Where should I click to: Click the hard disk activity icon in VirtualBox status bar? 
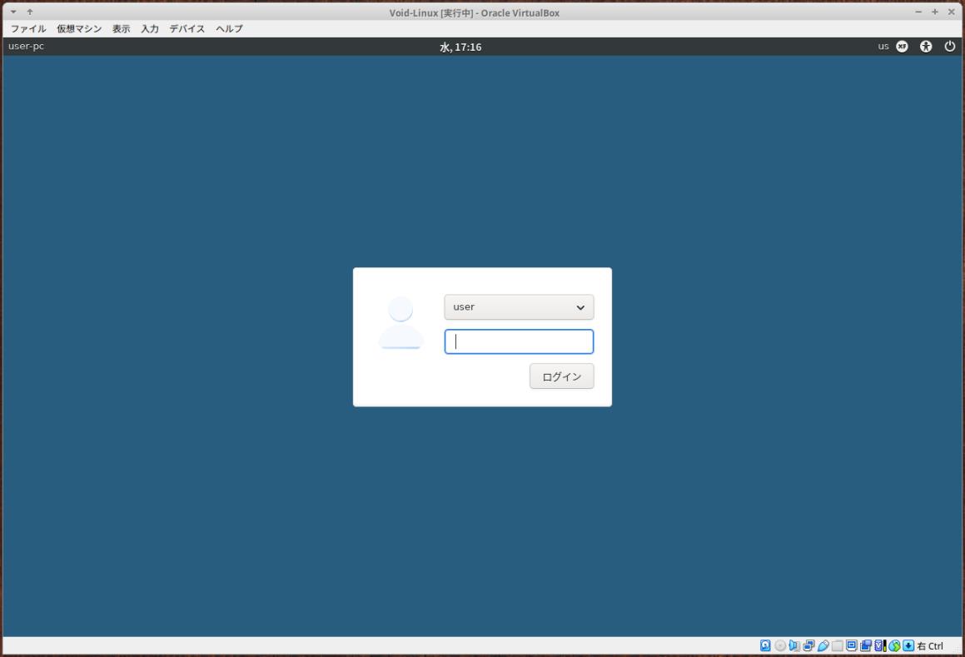click(765, 645)
